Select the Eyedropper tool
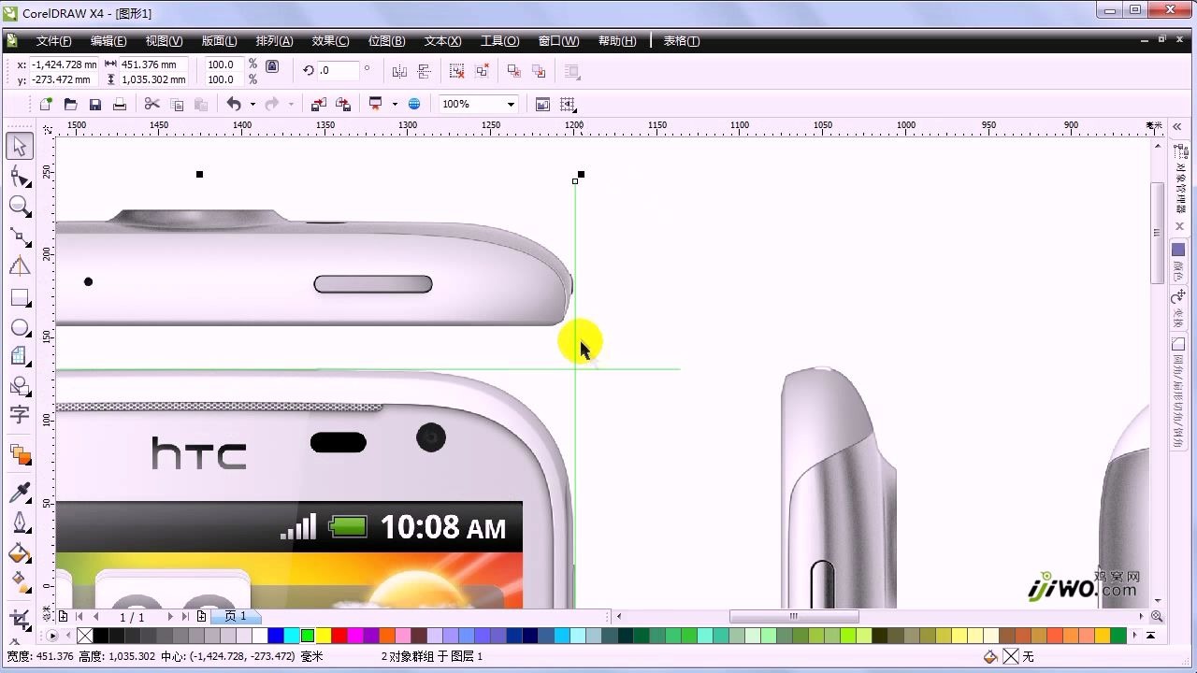The height and width of the screenshot is (673, 1197). (x=20, y=493)
